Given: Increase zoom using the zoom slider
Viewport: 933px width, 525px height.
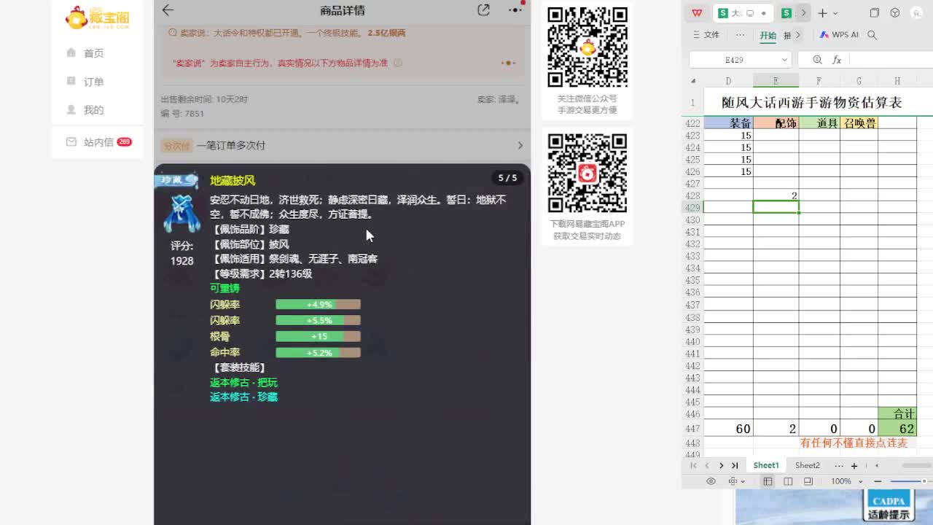Looking at the screenshot, I should (x=926, y=481).
